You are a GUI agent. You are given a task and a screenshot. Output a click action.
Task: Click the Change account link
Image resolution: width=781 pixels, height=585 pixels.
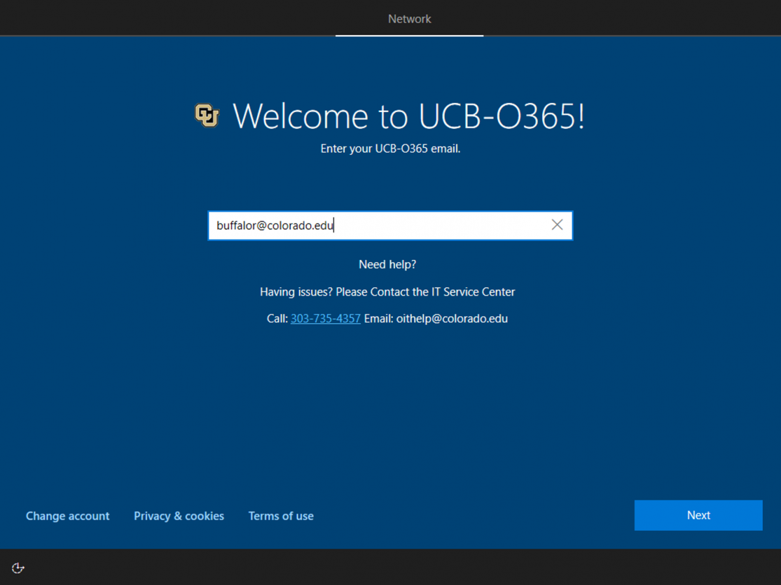tap(68, 516)
